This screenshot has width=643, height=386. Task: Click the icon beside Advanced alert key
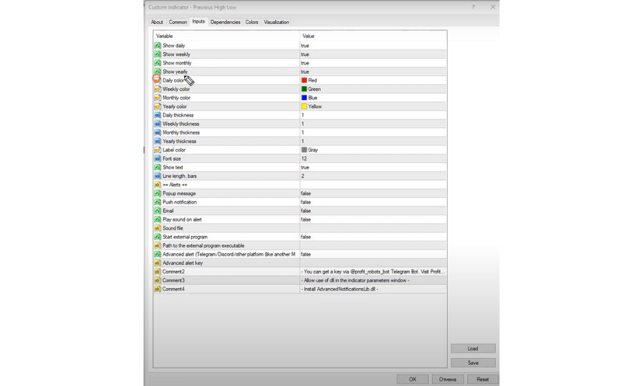click(158, 263)
